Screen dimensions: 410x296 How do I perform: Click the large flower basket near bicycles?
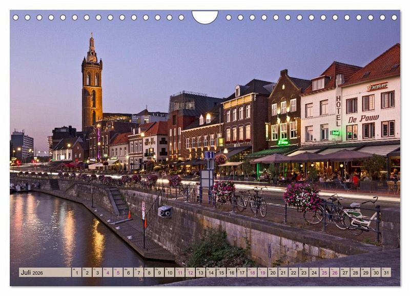point(302,196)
